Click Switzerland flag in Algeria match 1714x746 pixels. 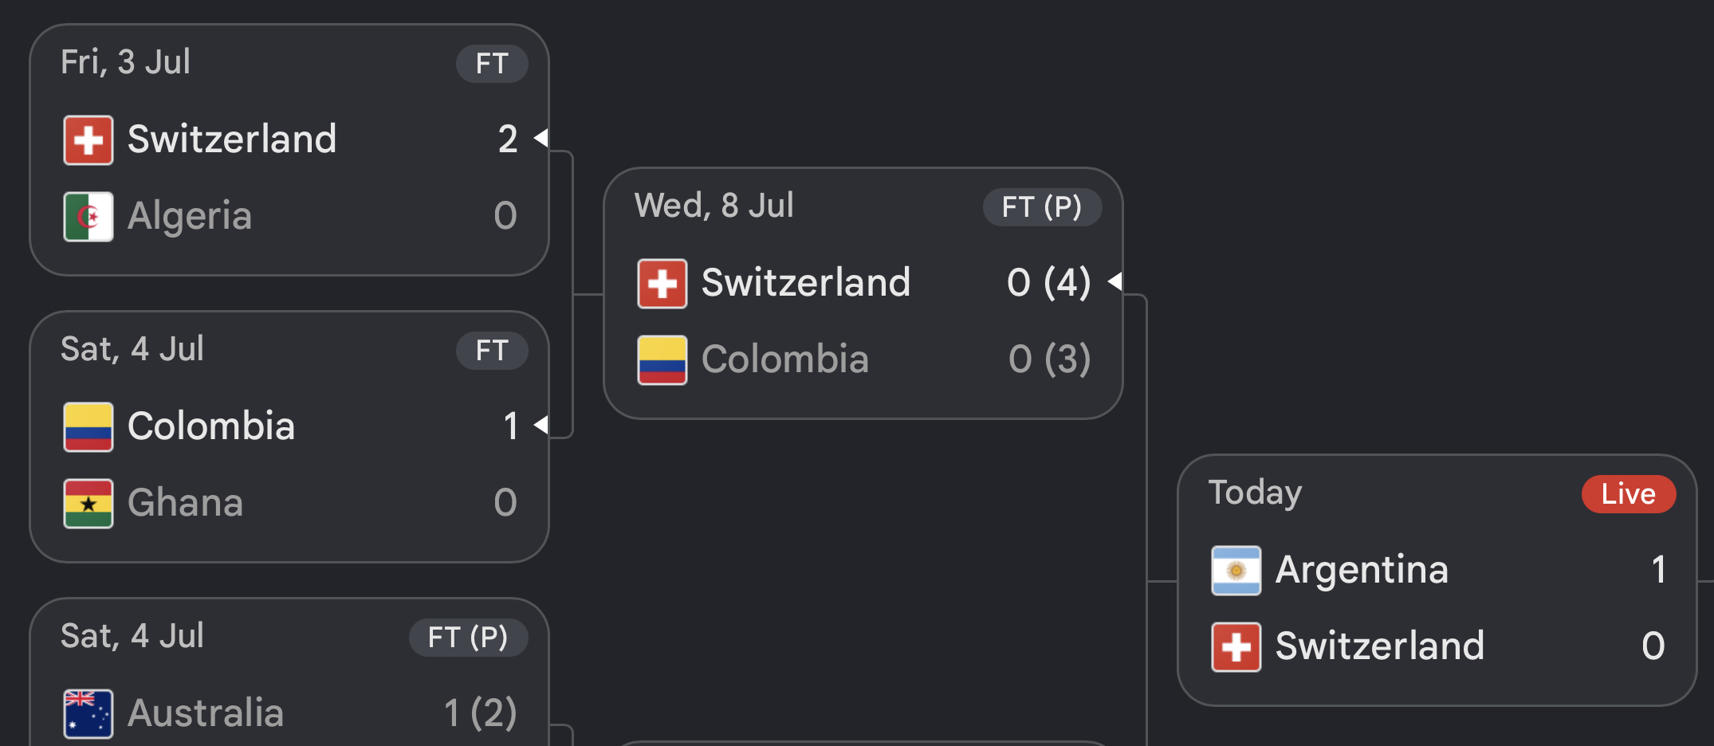[88, 140]
